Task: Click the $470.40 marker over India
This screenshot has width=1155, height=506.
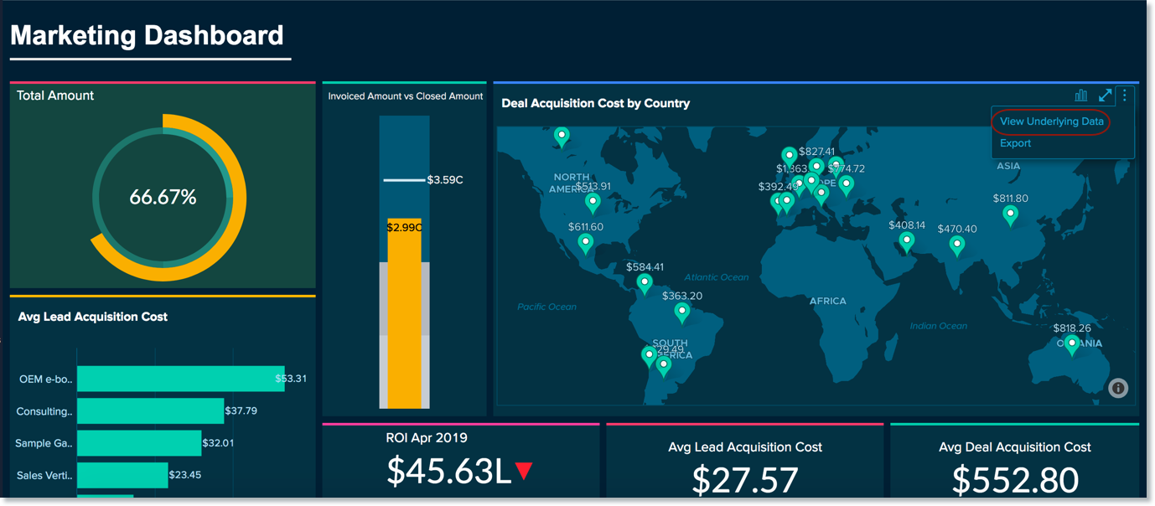Action: pyautogui.click(x=956, y=245)
